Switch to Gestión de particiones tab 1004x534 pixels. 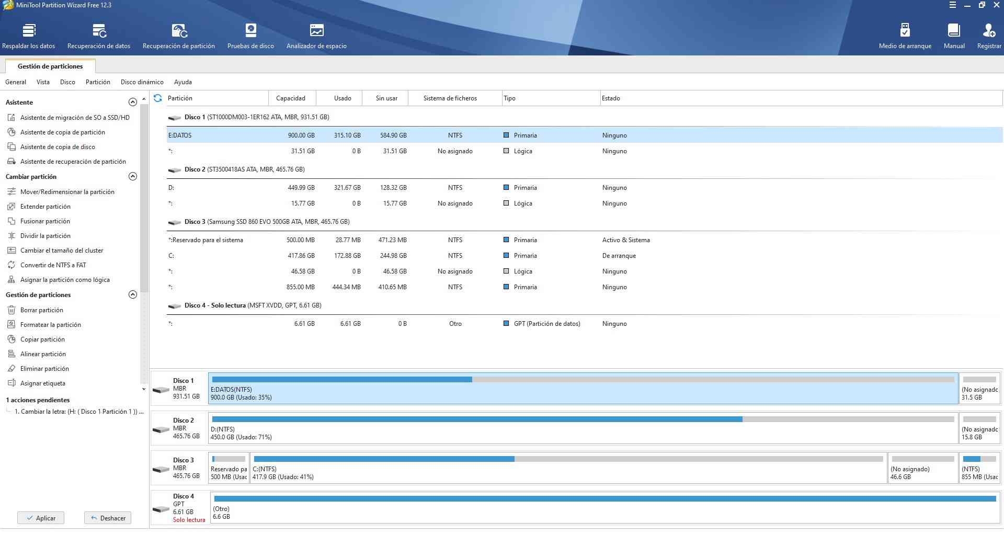point(50,66)
